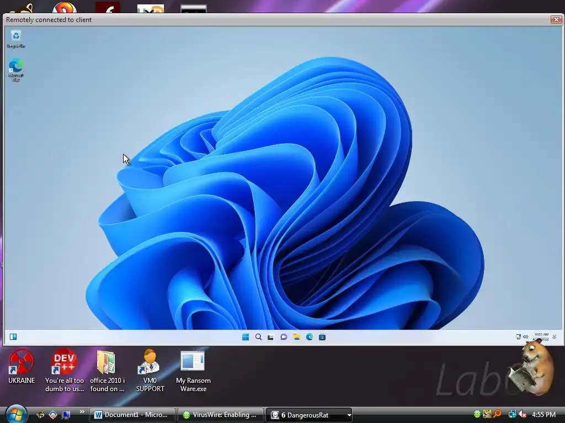Open the remote Recycle Bin icon
565x423 pixels.
click(x=16, y=39)
